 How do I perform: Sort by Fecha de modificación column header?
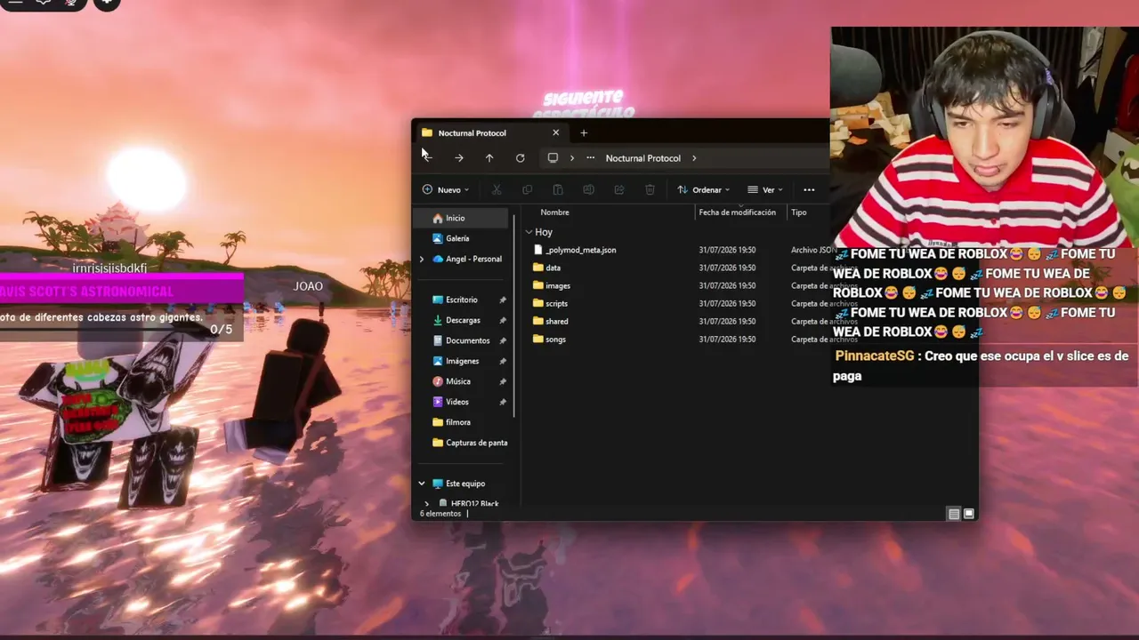pyautogui.click(x=737, y=212)
